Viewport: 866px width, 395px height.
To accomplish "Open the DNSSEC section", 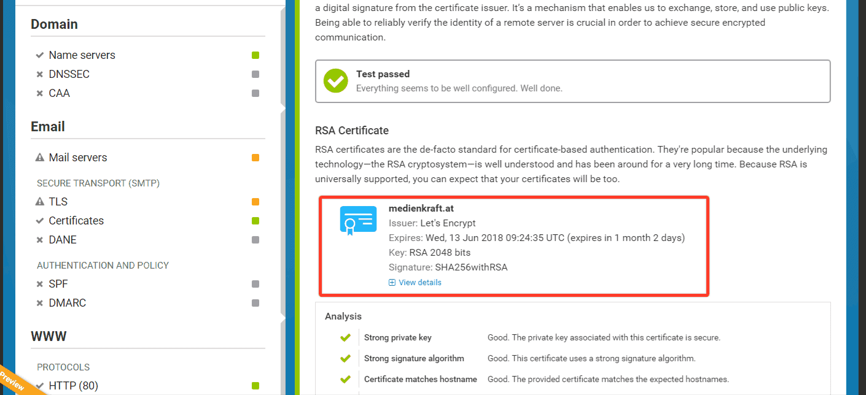I will (x=69, y=74).
